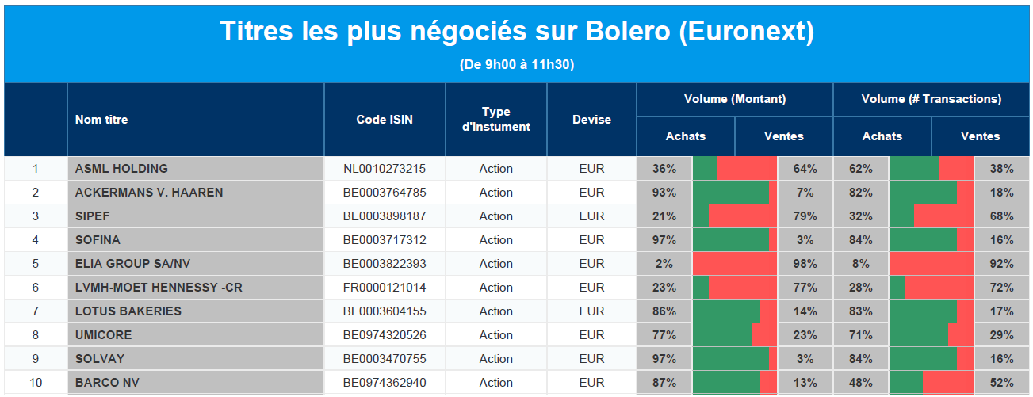The width and height of the screenshot is (1033, 397).
Task: Click ISIN code BE0003717312 for SOFINA
Action: point(385,240)
